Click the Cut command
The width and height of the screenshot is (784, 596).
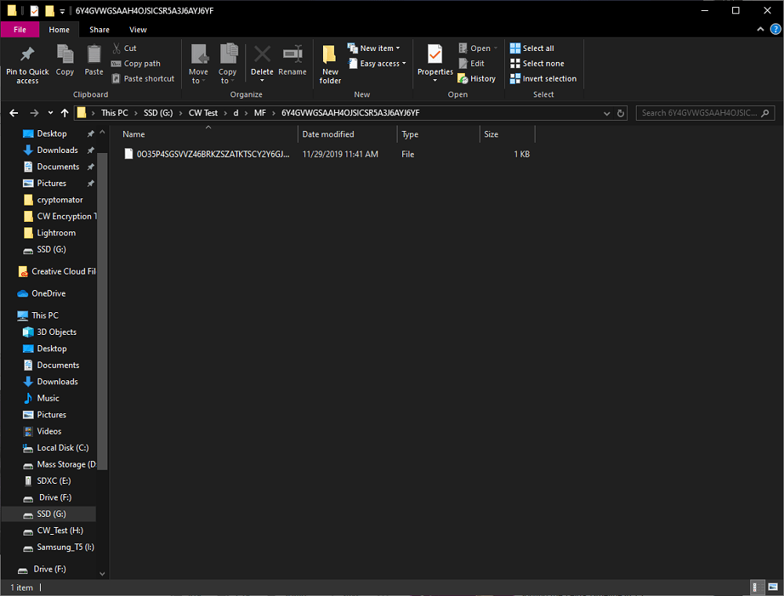click(x=125, y=48)
